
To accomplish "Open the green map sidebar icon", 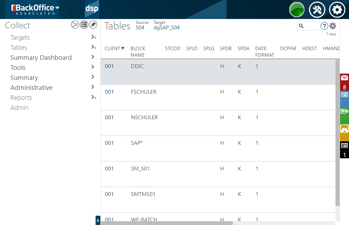I will click(x=344, y=111).
